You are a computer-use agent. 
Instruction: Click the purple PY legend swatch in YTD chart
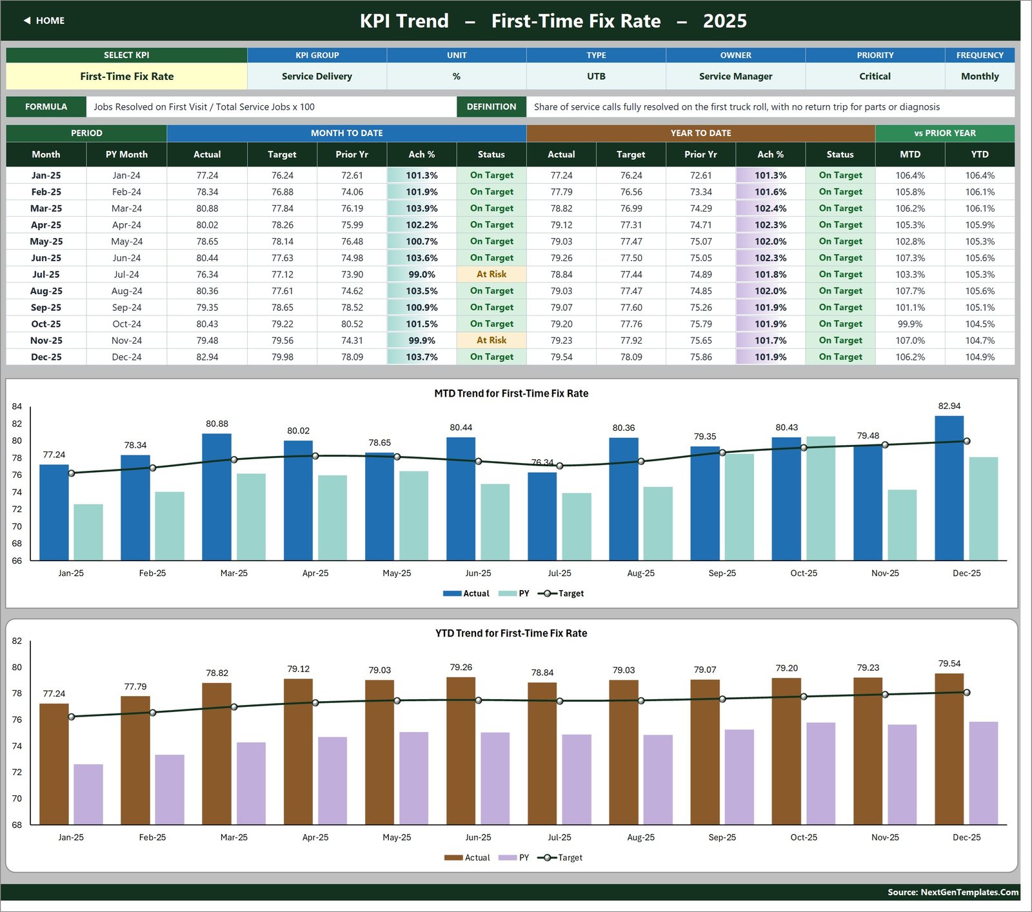point(508,858)
